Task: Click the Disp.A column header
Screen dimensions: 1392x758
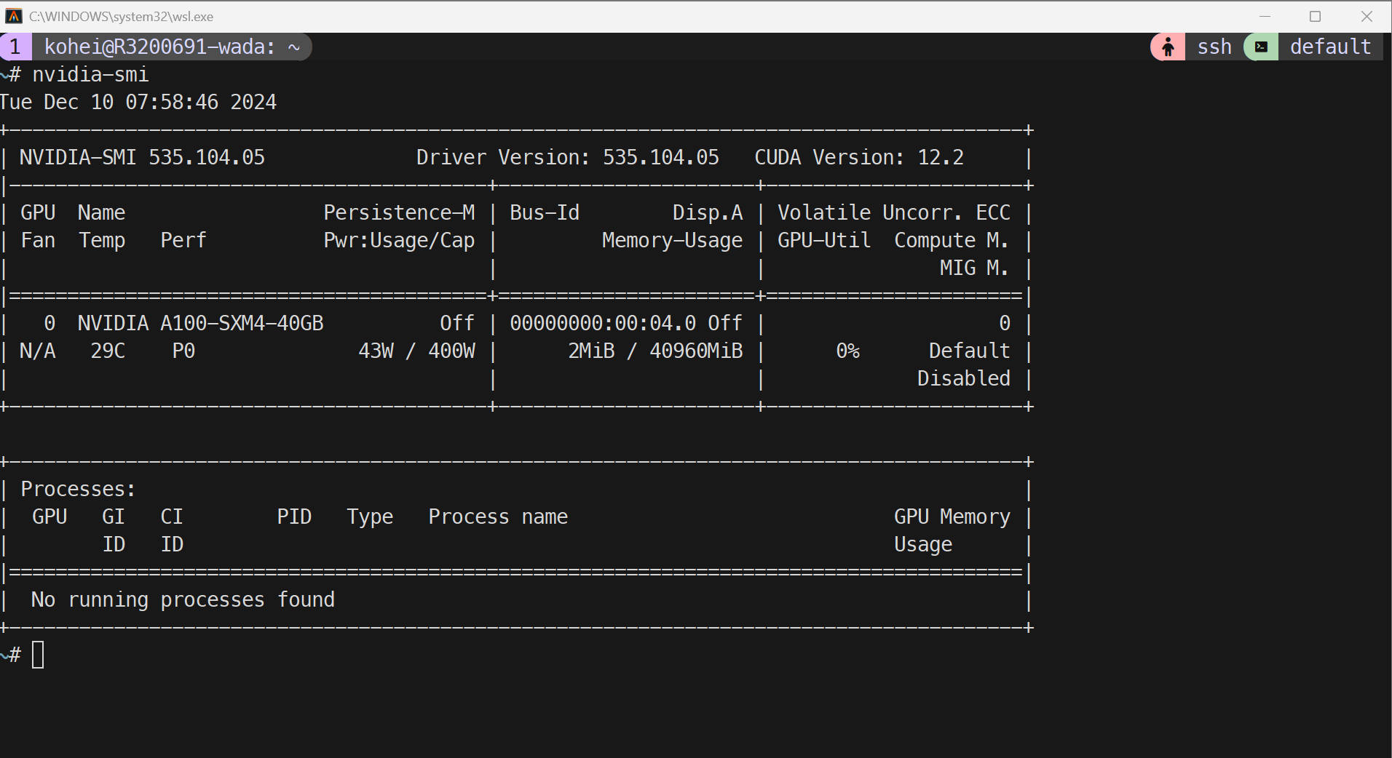Action: [708, 212]
